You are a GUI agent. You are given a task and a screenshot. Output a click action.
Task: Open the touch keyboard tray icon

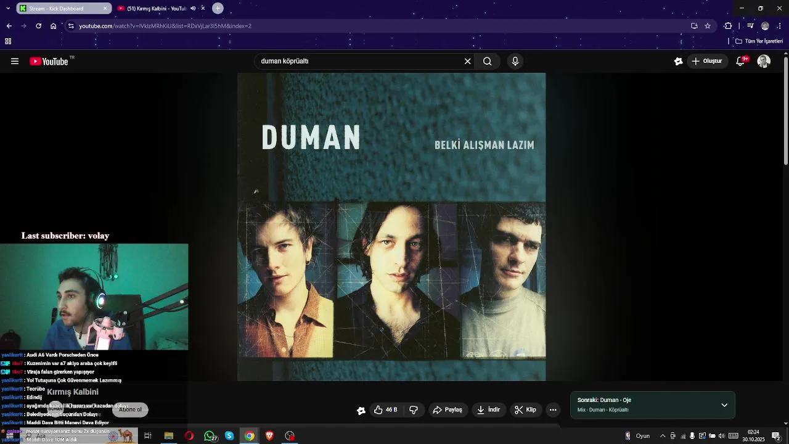(x=734, y=436)
